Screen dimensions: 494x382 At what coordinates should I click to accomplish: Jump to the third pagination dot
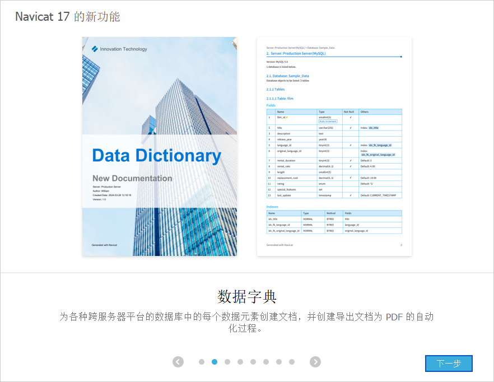coord(227,362)
